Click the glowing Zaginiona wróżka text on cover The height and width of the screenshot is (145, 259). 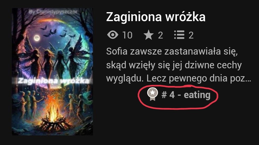coord(54,81)
